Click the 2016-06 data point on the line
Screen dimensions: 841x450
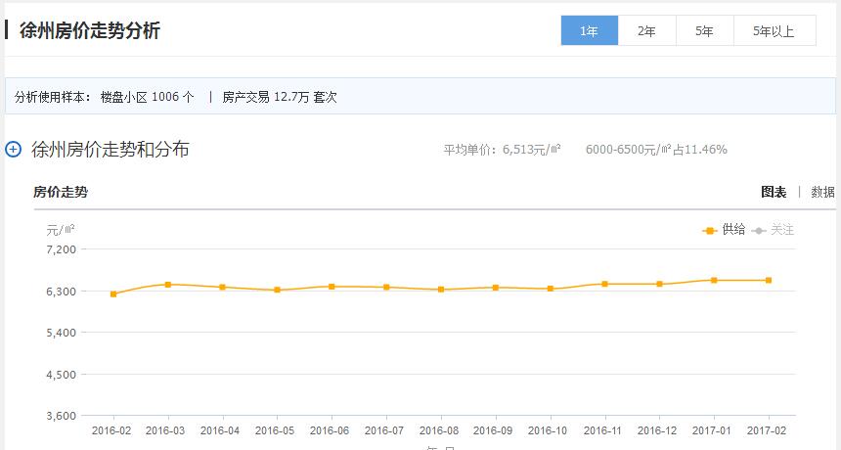coord(332,287)
